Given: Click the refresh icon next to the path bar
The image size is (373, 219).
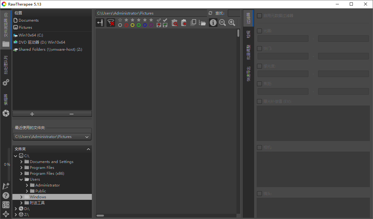Looking at the screenshot, I should pos(210,13).
